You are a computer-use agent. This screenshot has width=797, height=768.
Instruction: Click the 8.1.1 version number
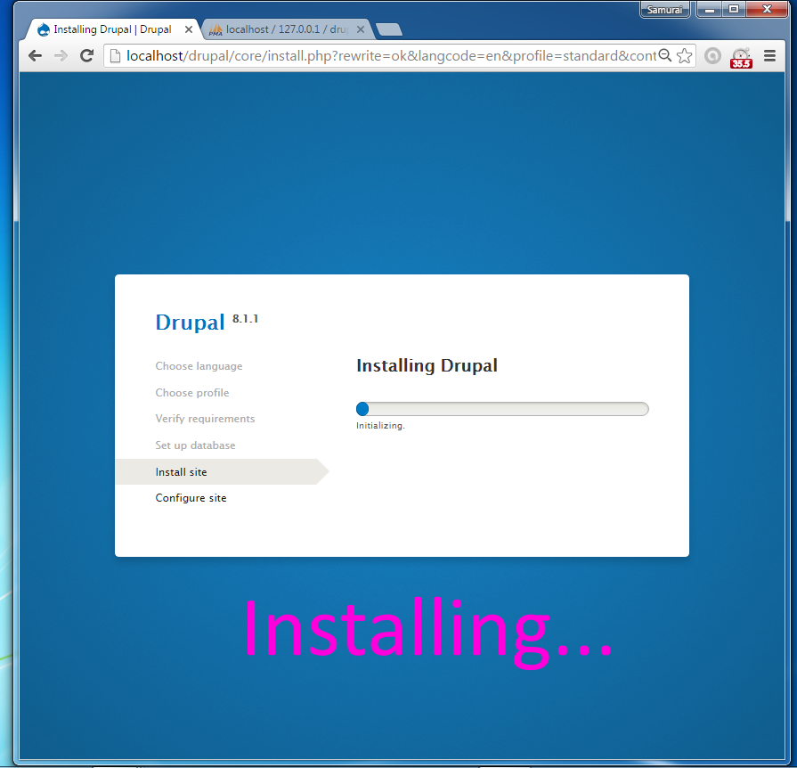point(245,319)
